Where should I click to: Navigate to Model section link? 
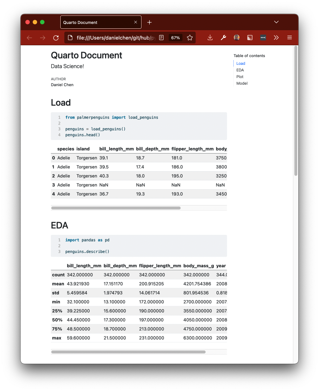[242, 83]
